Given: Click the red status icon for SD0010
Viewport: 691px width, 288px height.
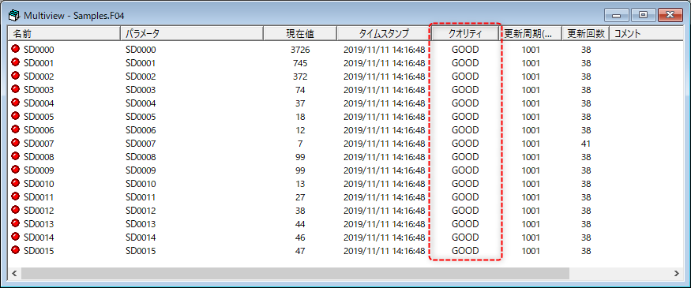Looking at the screenshot, I should (16, 183).
